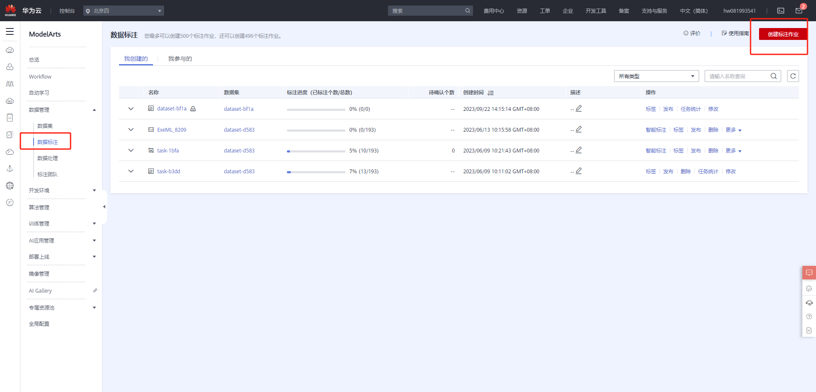
Task: Collapse the 数据管理 sidebar section
Action: [x=94, y=110]
